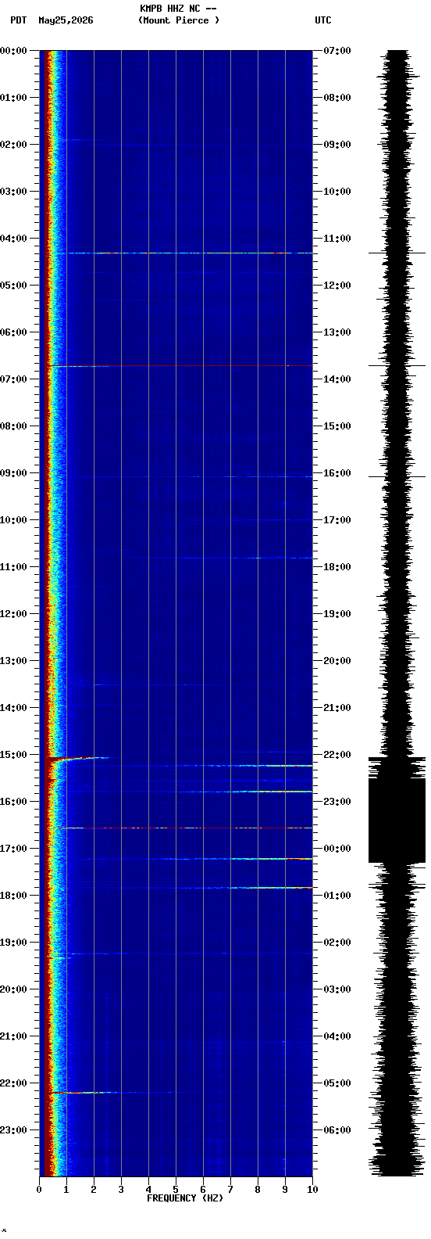
Task: Click the 11:00 UTC time label
Action: (337, 239)
